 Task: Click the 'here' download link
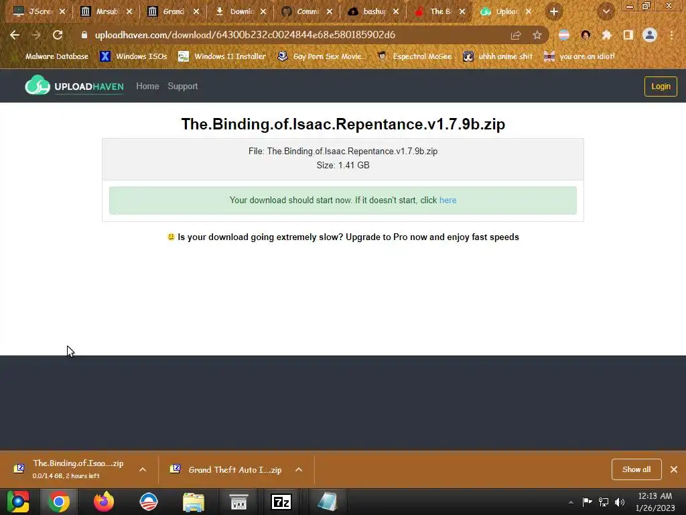(x=448, y=200)
